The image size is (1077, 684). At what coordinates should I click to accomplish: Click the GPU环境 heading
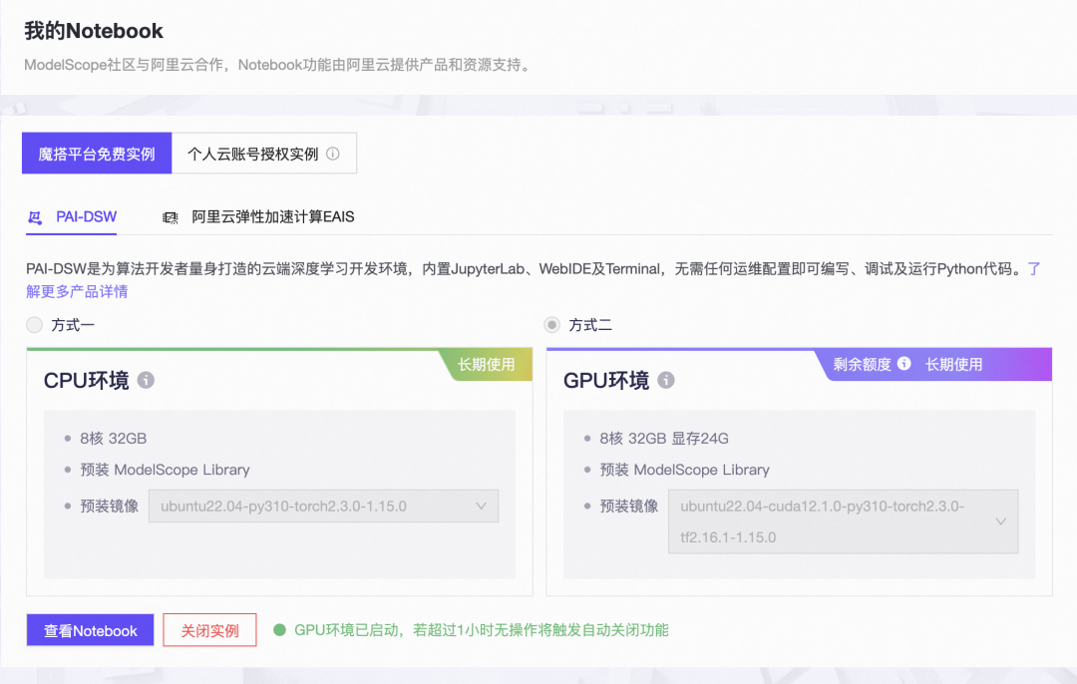[x=606, y=380]
